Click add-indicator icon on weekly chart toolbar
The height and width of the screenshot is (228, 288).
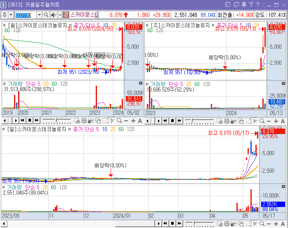(x=234, y=121)
